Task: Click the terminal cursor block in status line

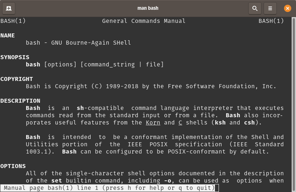Action: (217, 188)
